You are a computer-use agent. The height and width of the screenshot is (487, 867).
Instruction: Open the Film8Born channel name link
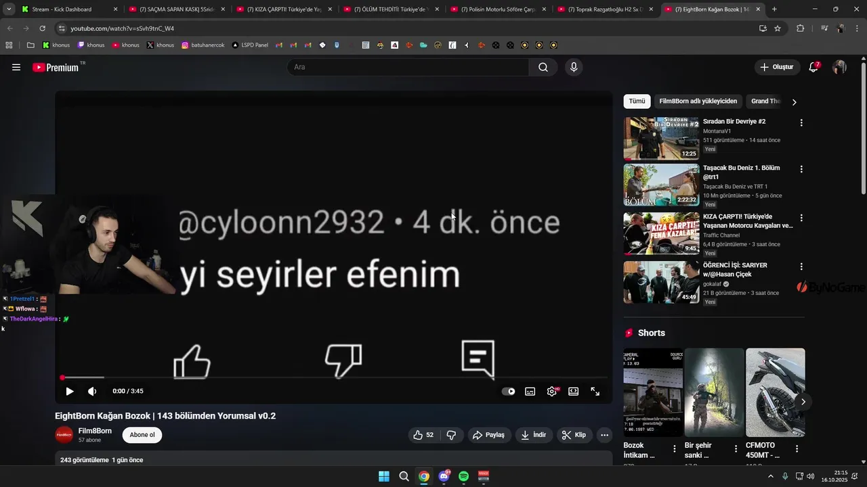coord(95,431)
